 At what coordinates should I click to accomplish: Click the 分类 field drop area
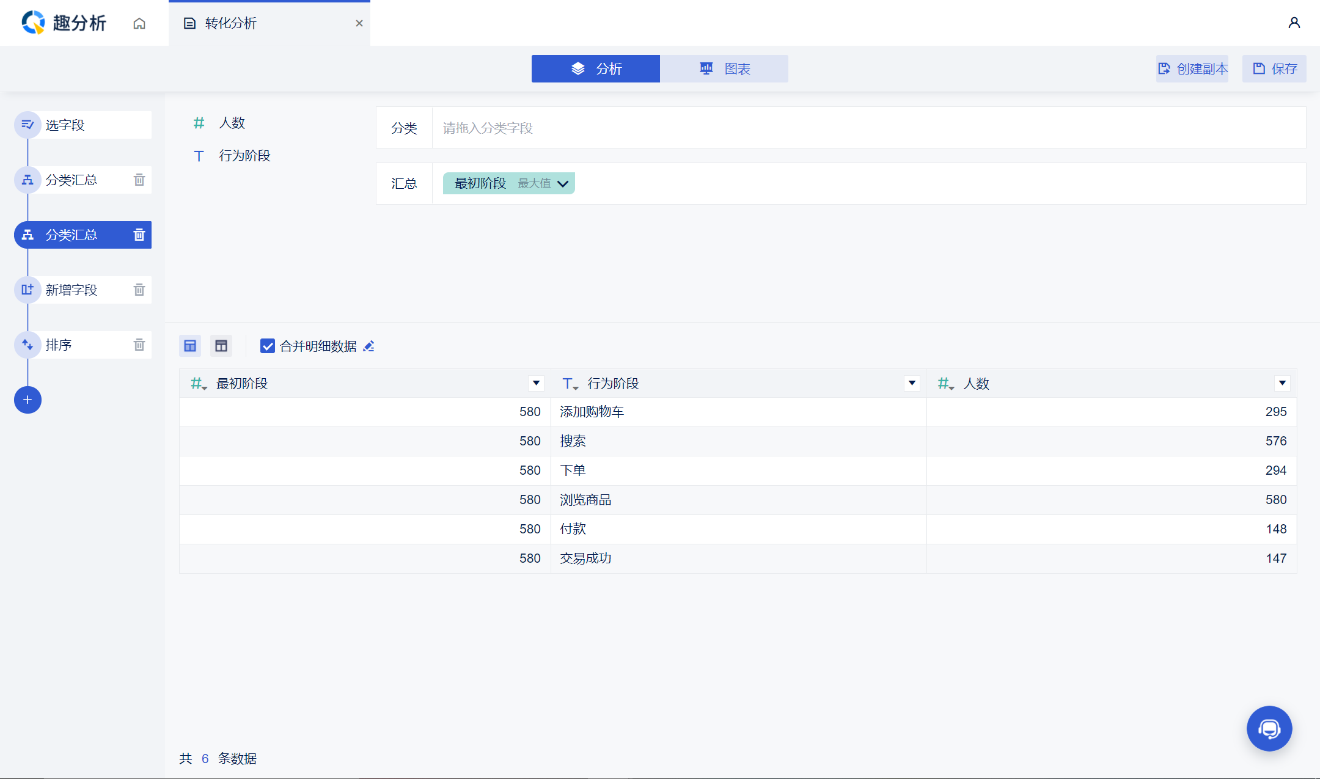868,128
